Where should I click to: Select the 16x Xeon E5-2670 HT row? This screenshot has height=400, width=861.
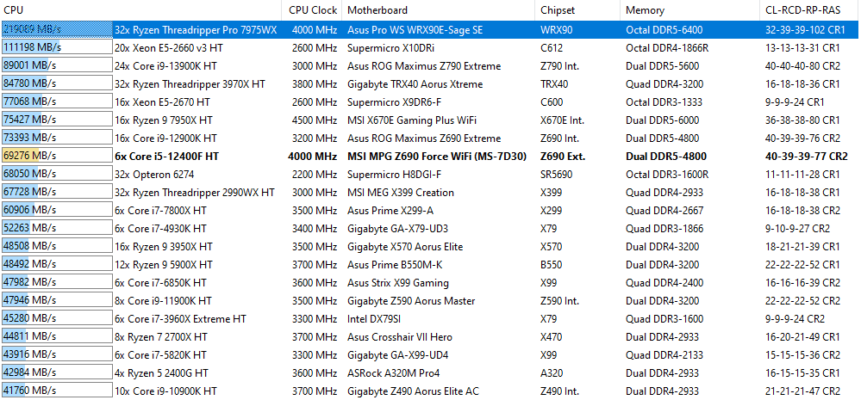click(x=431, y=102)
